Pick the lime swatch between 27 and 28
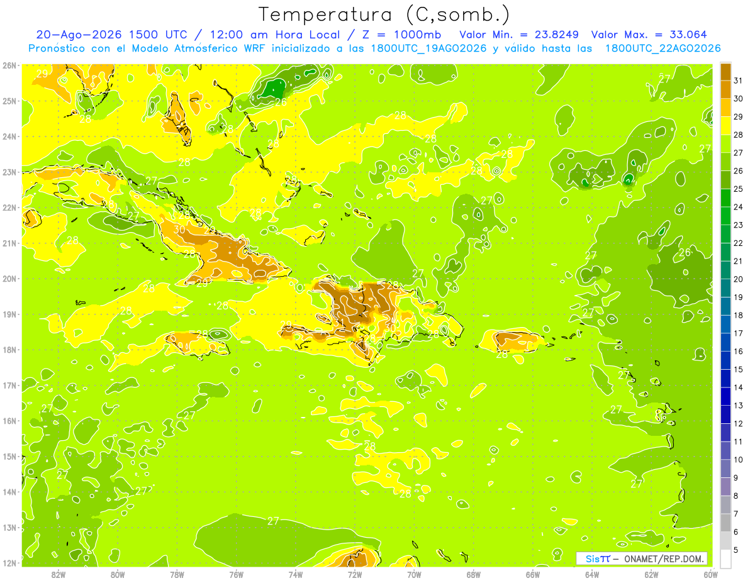 click(725, 143)
